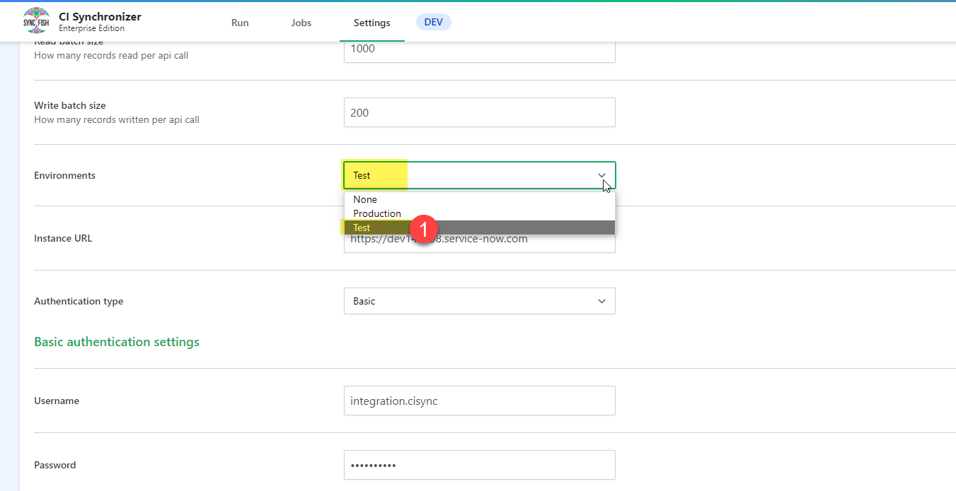The width and height of the screenshot is (956, 491).
Task: Open the Run tab
Action: click(x=240, y=23)
